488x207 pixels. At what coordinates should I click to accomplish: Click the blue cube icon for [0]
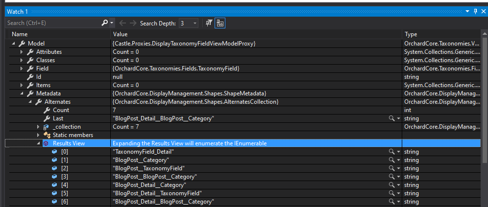(54, 152)
